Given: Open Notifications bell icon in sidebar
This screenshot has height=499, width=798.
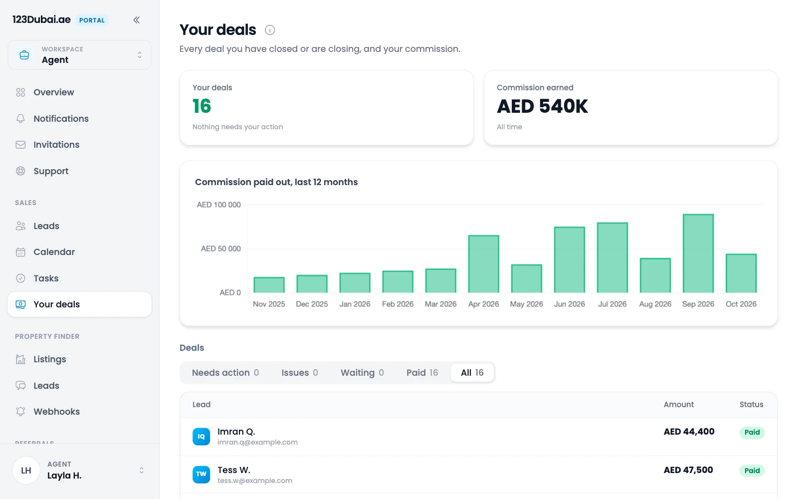Looking at the screenshot, I should point(20,119).
